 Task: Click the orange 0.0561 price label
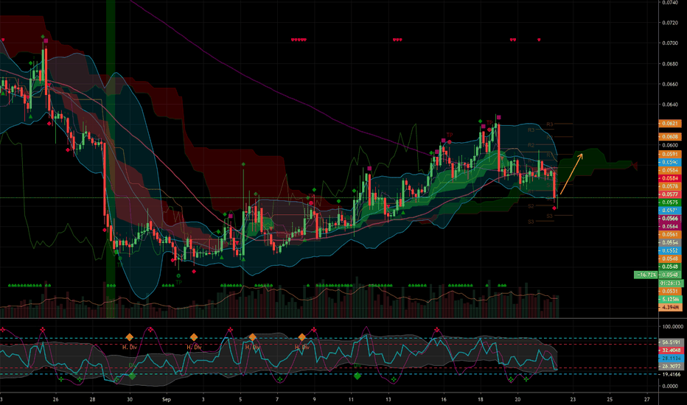(x=670, y=234)
